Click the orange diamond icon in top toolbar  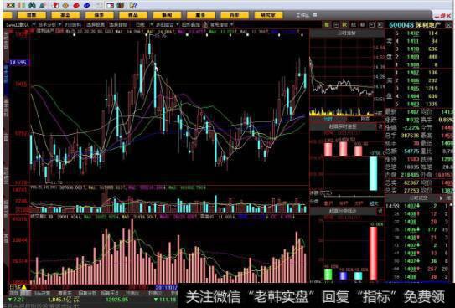[66, 5]
